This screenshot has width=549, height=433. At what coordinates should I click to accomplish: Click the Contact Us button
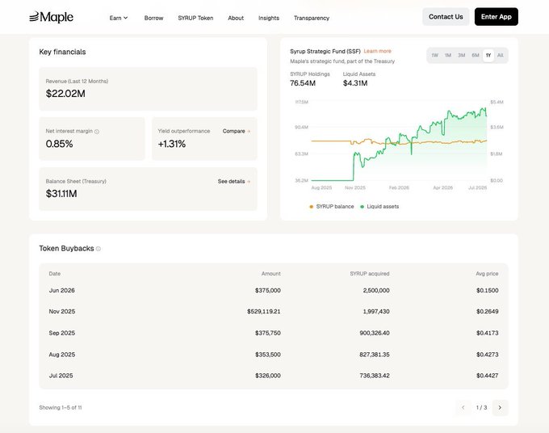click(x=446, y=17)
